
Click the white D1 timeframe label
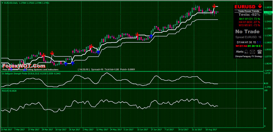(x=238, y=42)
